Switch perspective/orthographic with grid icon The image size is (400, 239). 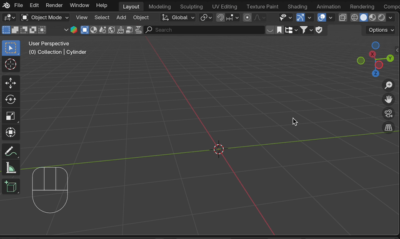389,127
